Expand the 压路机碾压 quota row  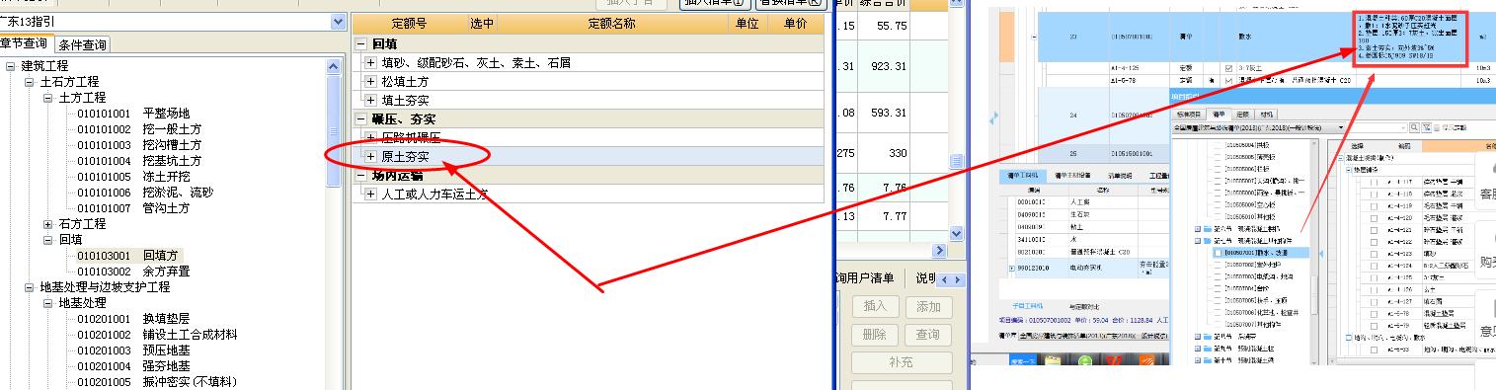click(371, 138)
